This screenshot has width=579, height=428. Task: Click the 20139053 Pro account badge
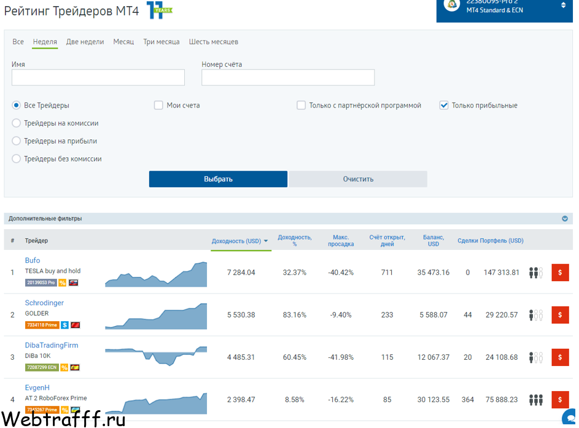point(41,283)
